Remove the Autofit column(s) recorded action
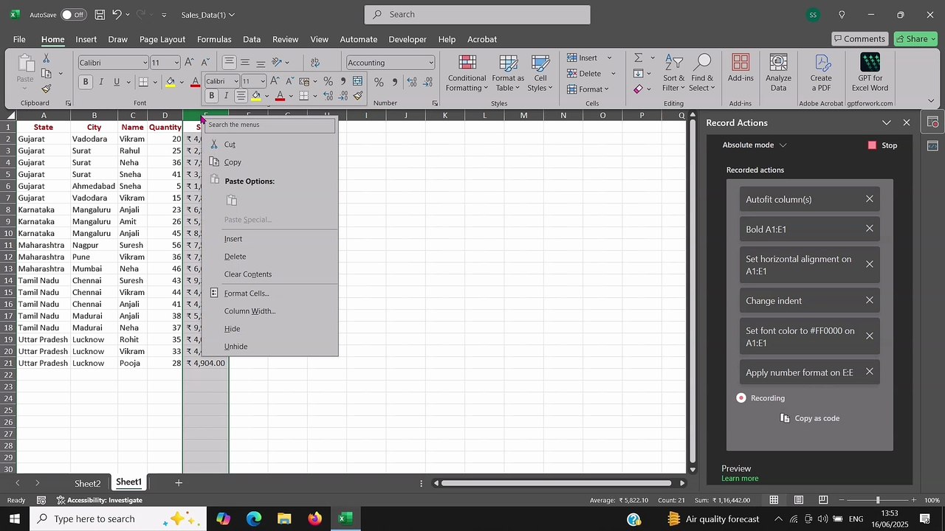945x531 pixels. tap(870, 199)
